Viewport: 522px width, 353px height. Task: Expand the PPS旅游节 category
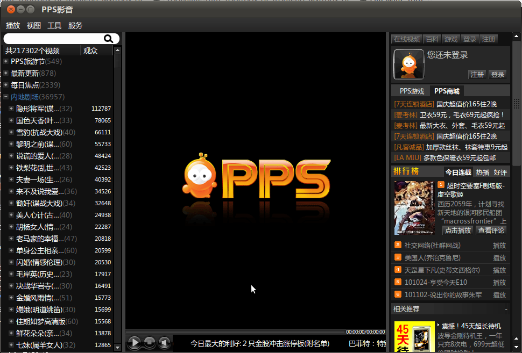point(6,61)
